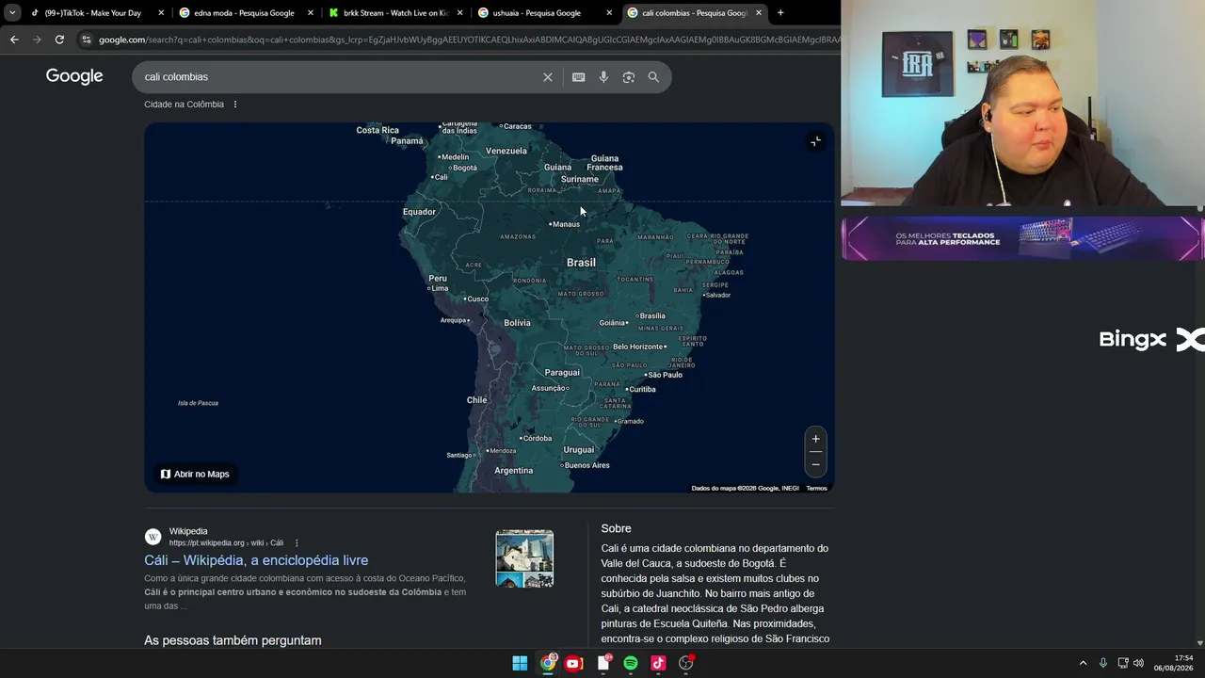Open the Wikipedia result options menu
This screenshot has width=1205, height=678.
297,543
